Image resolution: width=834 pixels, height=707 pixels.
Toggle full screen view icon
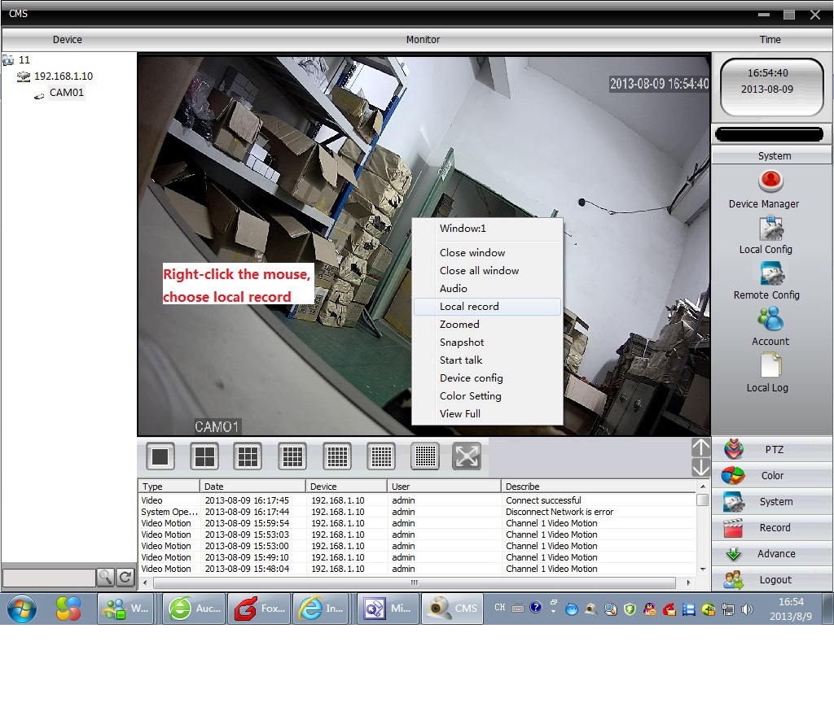coord(467,456)
